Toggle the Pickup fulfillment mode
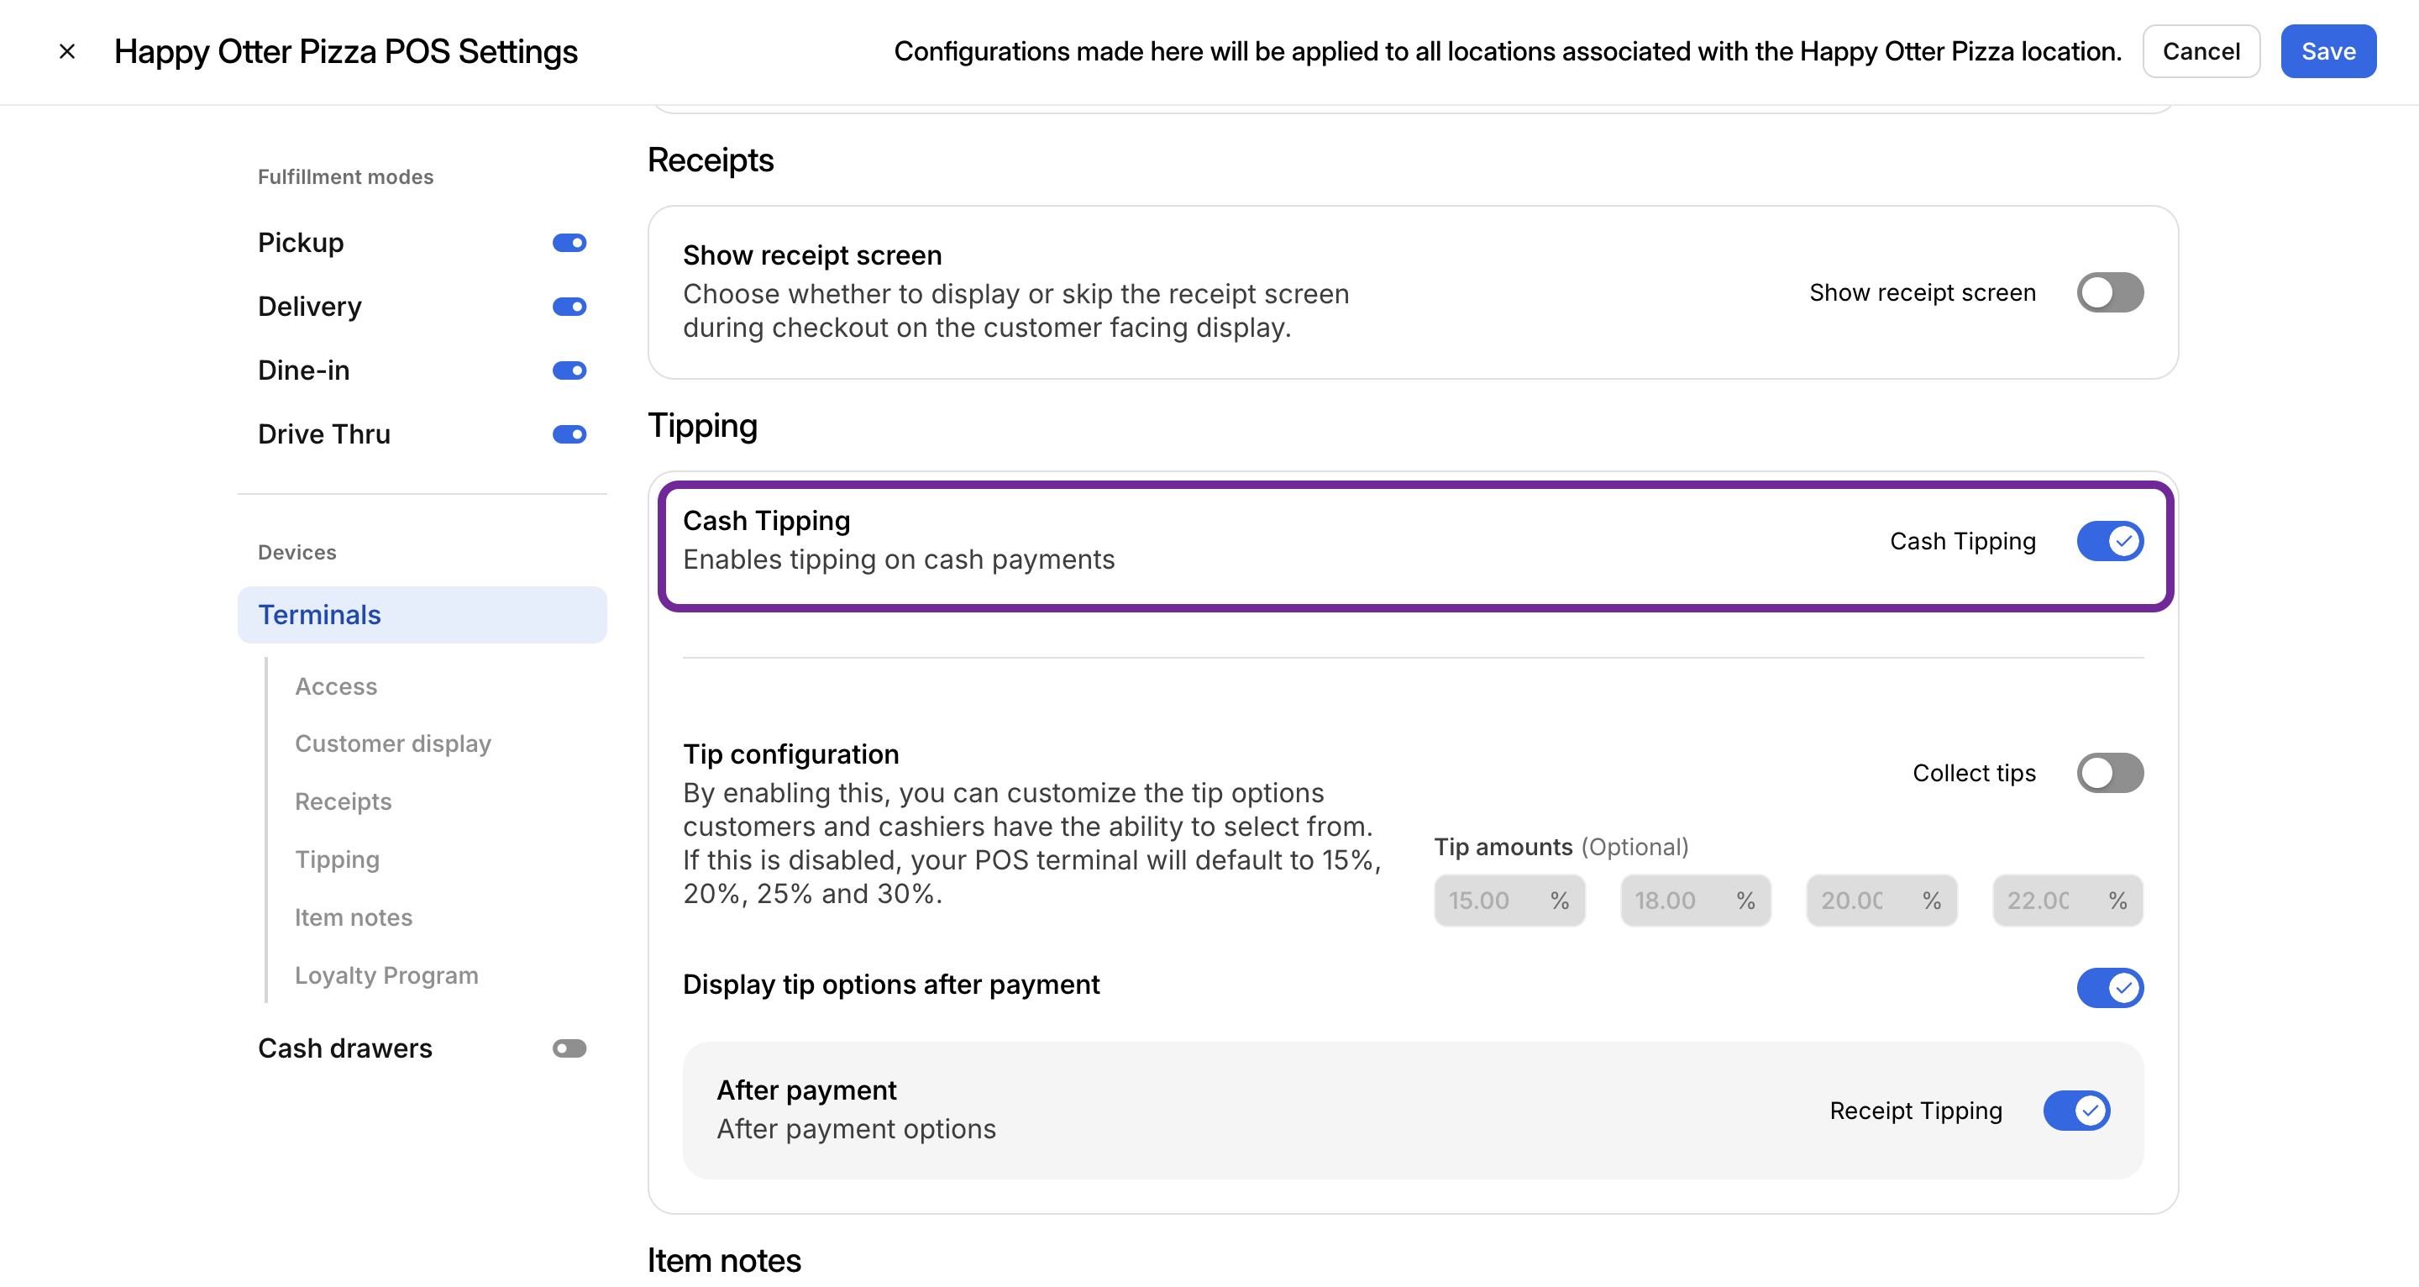Viewport: 2419px width, 1287px height. point(569,244)
